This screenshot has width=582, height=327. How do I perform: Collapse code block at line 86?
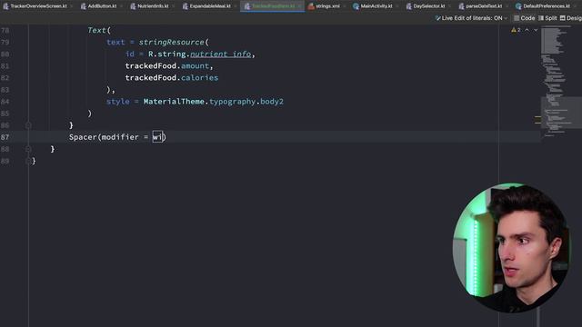(28, 125)
